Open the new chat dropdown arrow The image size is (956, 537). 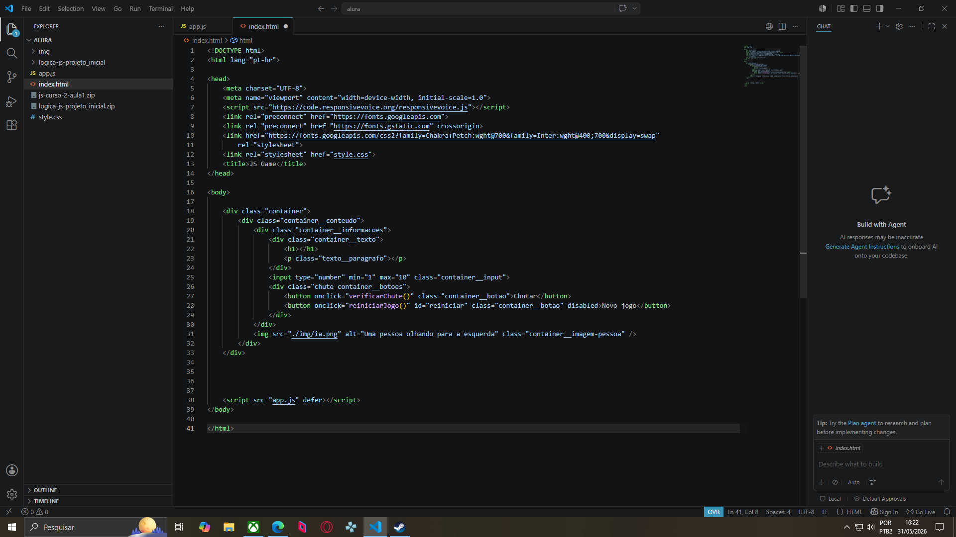pos(888,26)
